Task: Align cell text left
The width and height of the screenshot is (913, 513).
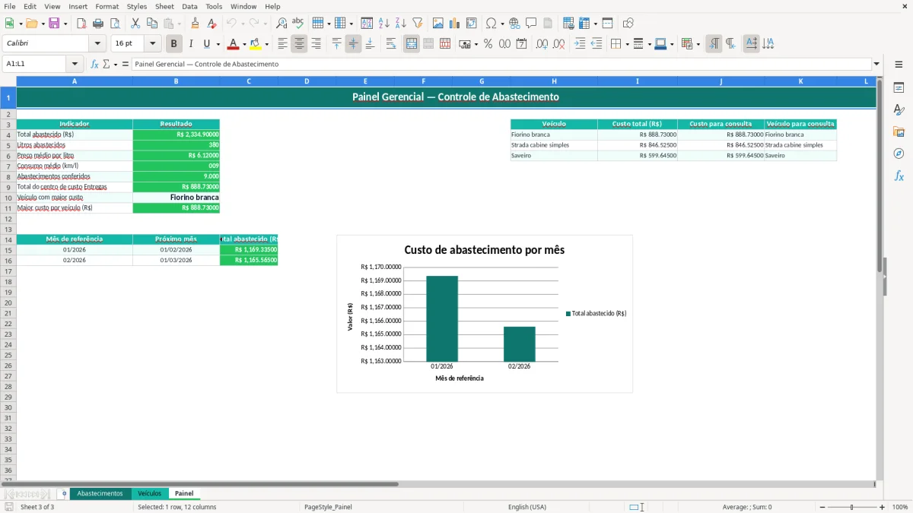Action: point(282,44)
